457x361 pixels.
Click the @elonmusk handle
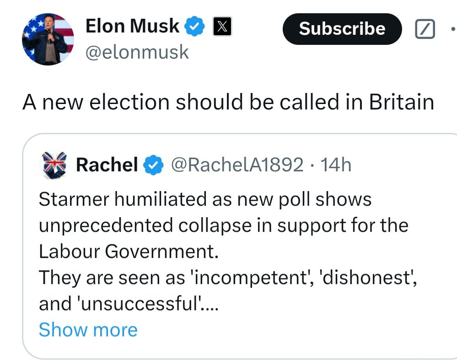point(137,53)
